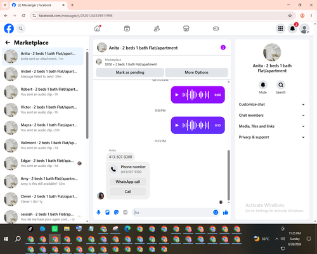Screen dimensions: 317x254
Task: Expand Media, files and links section
Action: (272, 126)
